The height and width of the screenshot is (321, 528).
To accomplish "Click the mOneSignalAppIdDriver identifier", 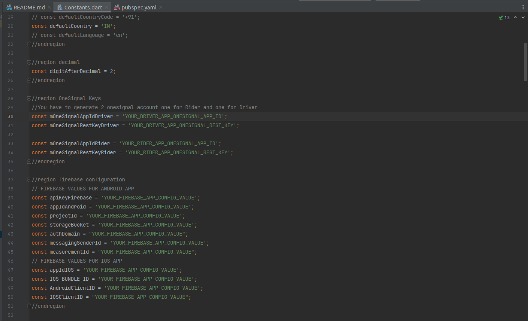I will pyautogui.click(x=81, y=116).
